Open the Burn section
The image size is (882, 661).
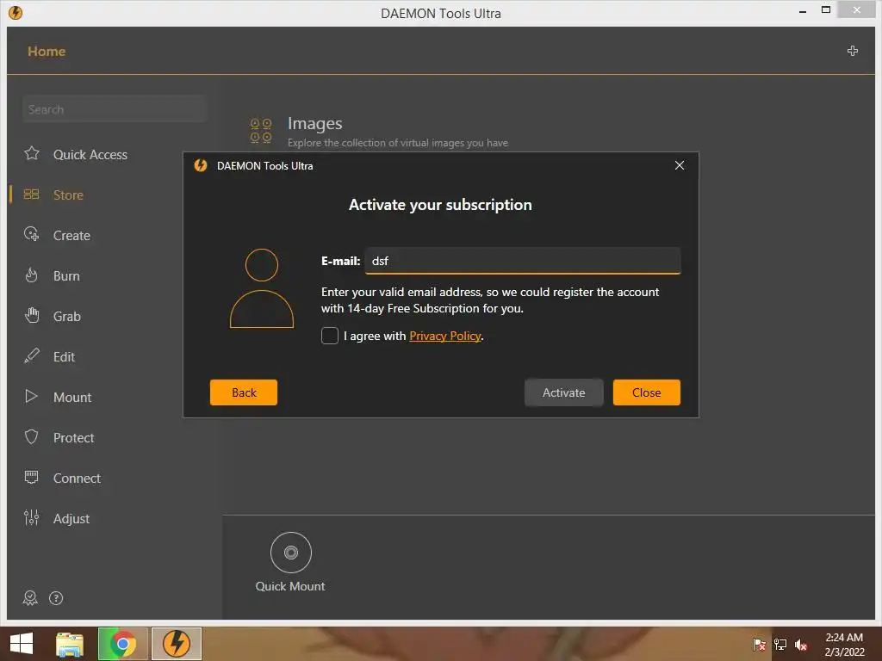pyautogui.click(x=66, y=276)
